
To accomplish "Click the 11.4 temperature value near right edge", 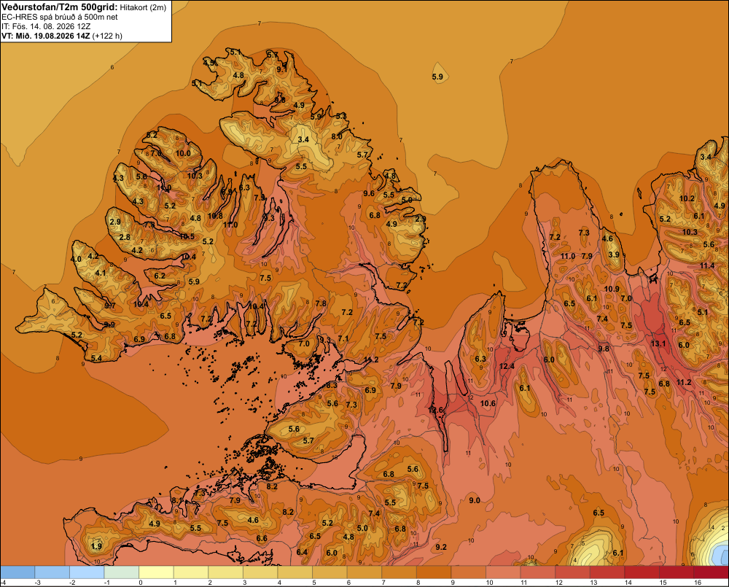I will [707, 265].
